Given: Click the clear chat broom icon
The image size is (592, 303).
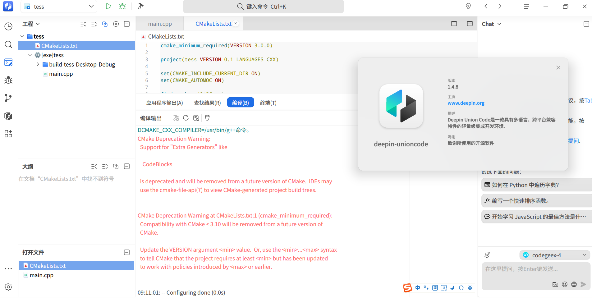Looking at the screenshot, I should [487, 255].
